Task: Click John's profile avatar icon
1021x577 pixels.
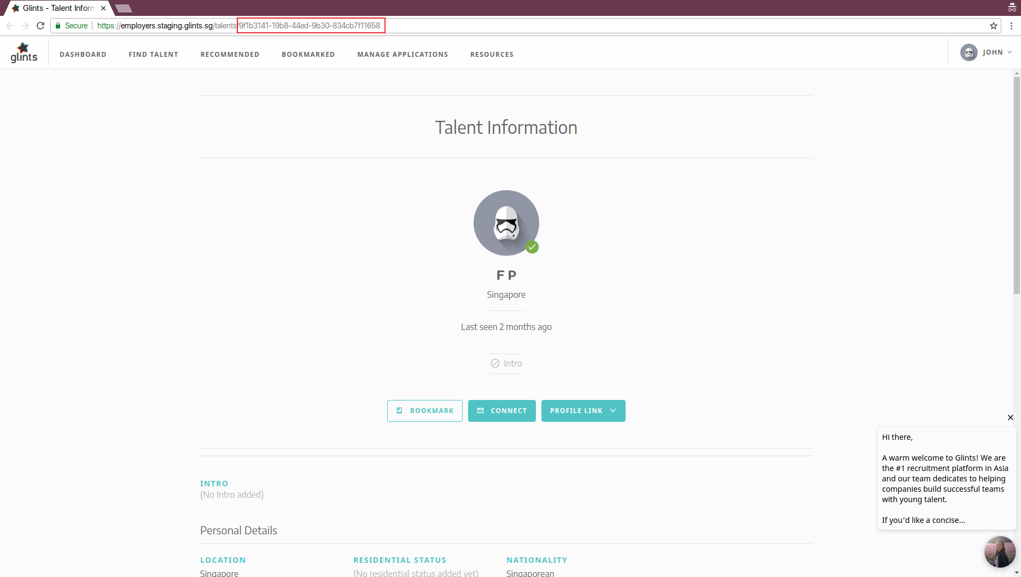Action: (969, 52)
